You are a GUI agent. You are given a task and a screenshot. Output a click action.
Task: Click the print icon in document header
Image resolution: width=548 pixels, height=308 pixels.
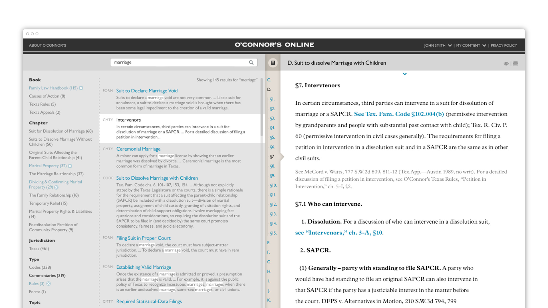(515, 64)
